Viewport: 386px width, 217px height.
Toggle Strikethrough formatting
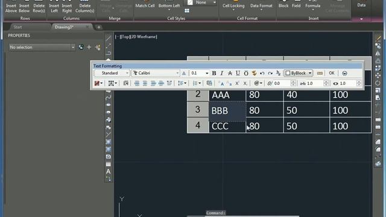tap(230, 73)
